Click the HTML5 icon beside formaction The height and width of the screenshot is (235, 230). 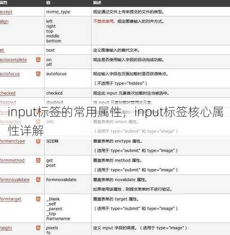[38, 122]
